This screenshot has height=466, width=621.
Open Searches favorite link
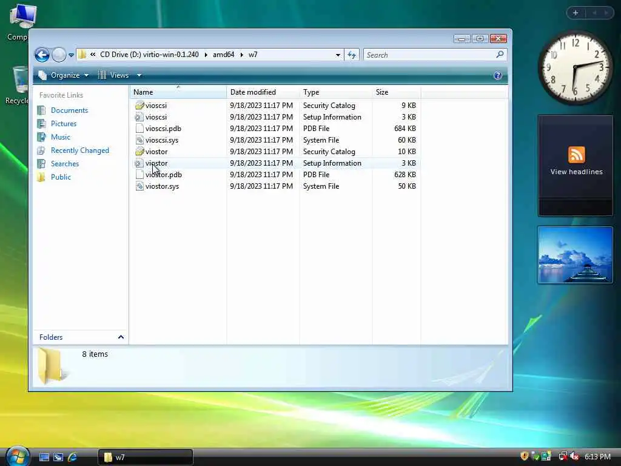[x=64, y=164]
